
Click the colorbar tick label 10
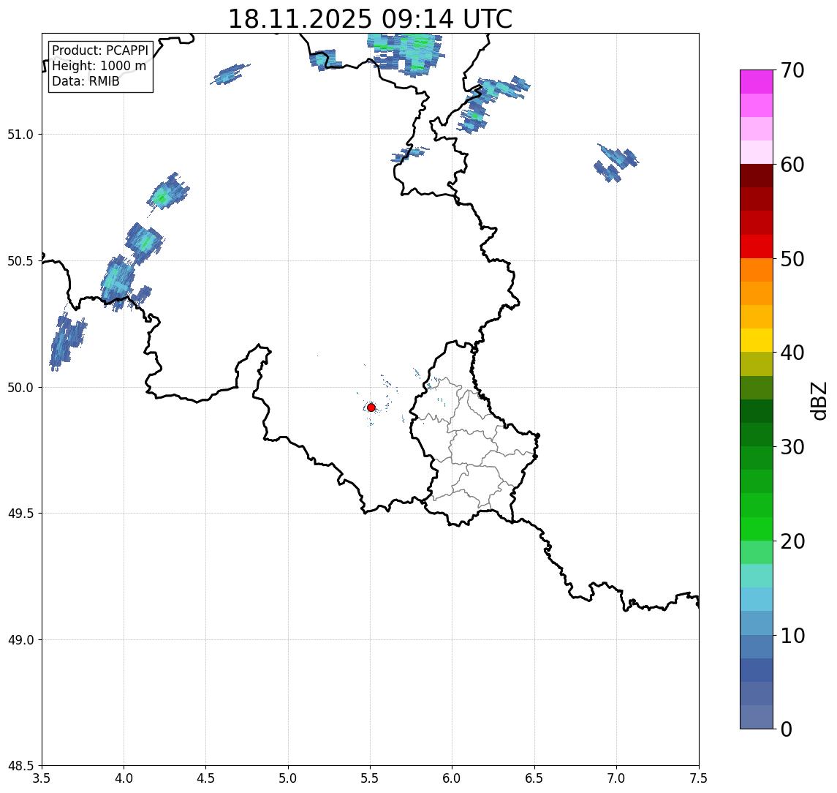pos(792,636)
